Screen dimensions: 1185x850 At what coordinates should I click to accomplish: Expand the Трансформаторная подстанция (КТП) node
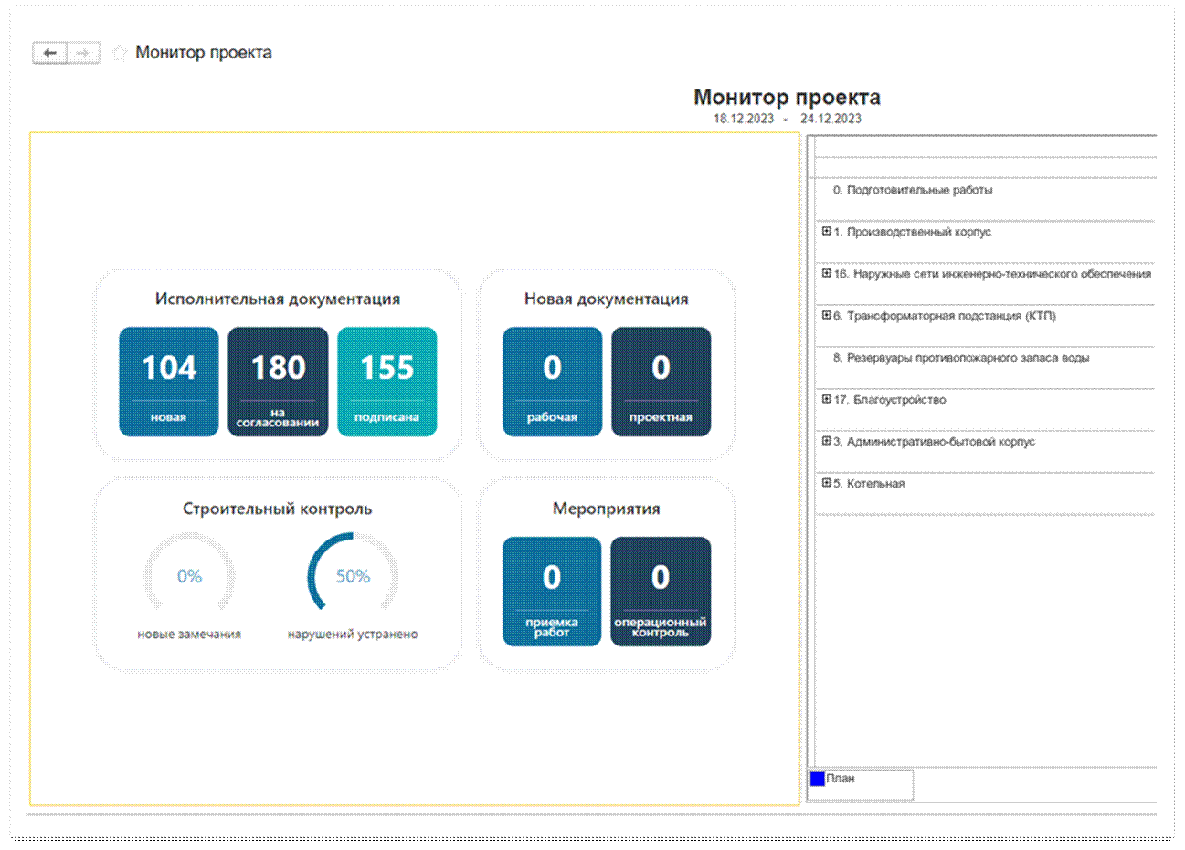[x=826, y=316]
